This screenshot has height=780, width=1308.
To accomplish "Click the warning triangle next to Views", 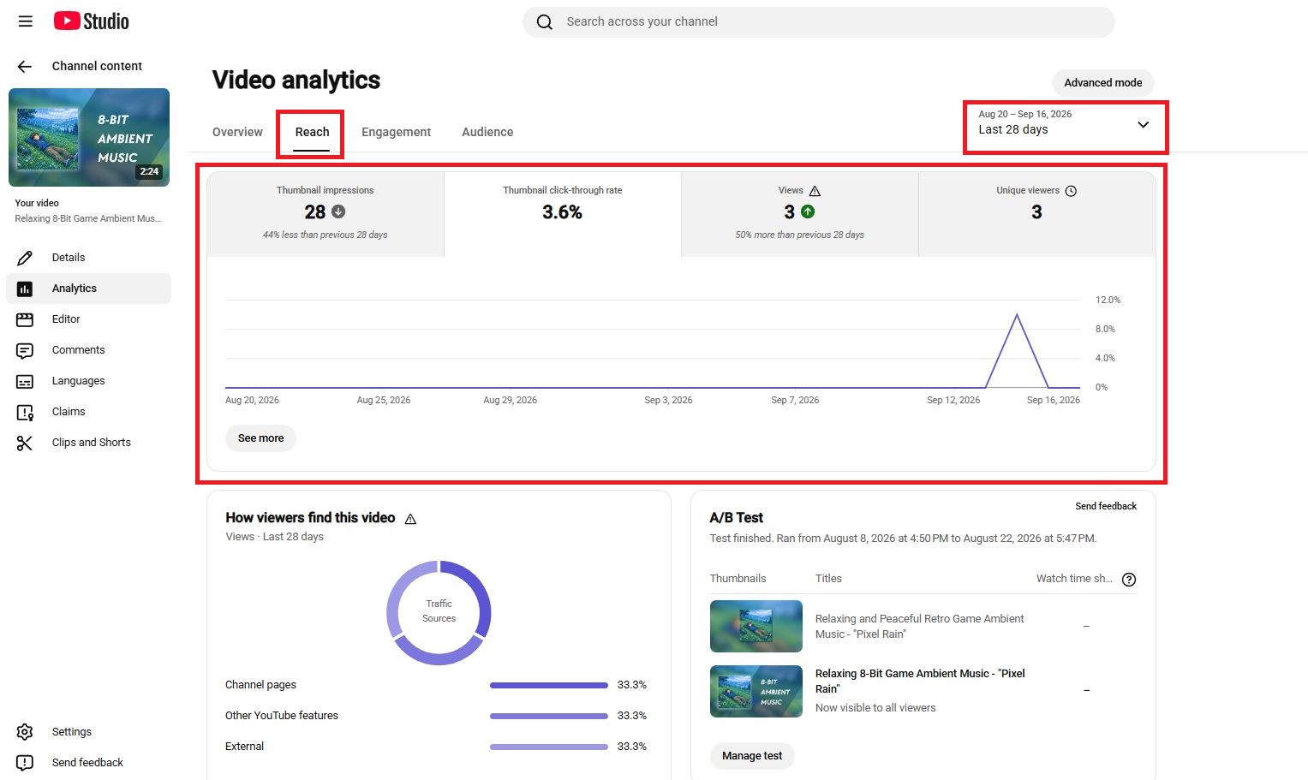I will [815, 191].
